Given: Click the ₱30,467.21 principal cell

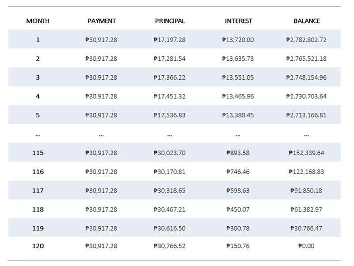Looking at the screenshot, I should tap(170, 209).
